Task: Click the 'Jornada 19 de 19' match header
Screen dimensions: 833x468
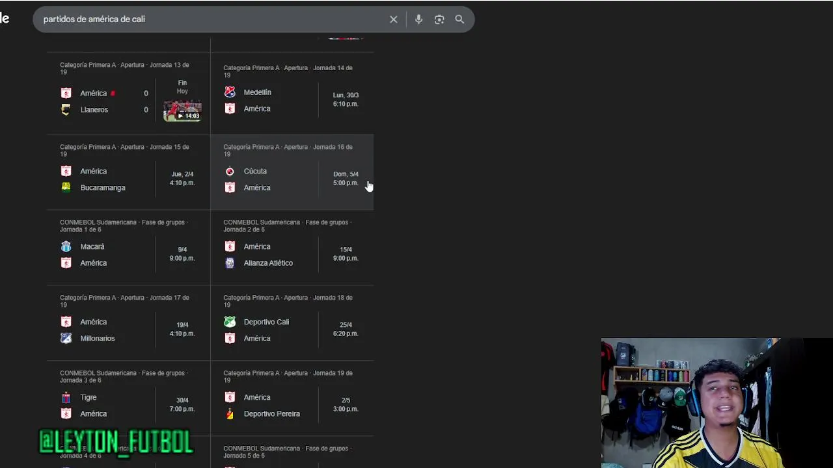Action: pos(288,376)
